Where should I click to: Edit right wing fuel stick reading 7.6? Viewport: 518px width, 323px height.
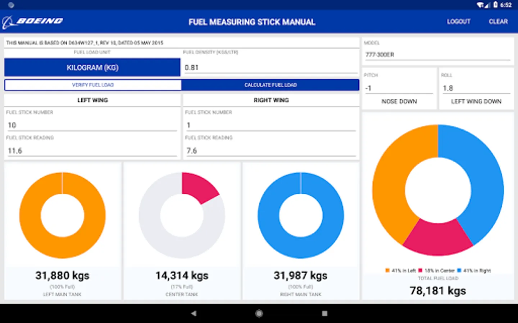(271, 151)
